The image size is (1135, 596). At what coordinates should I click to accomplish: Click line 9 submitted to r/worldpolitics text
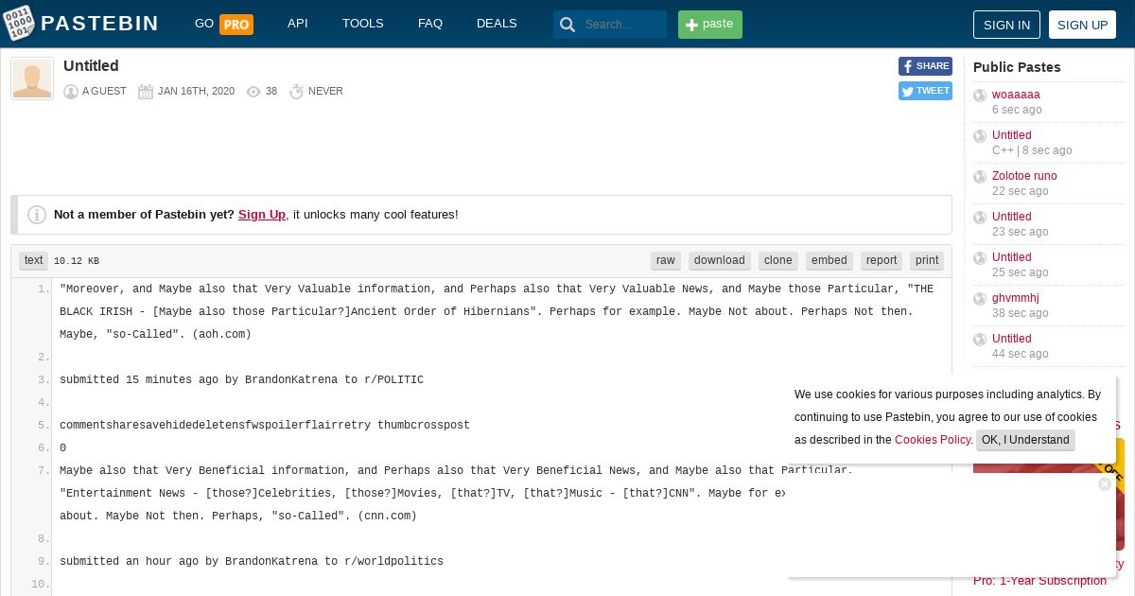[252, 562]
